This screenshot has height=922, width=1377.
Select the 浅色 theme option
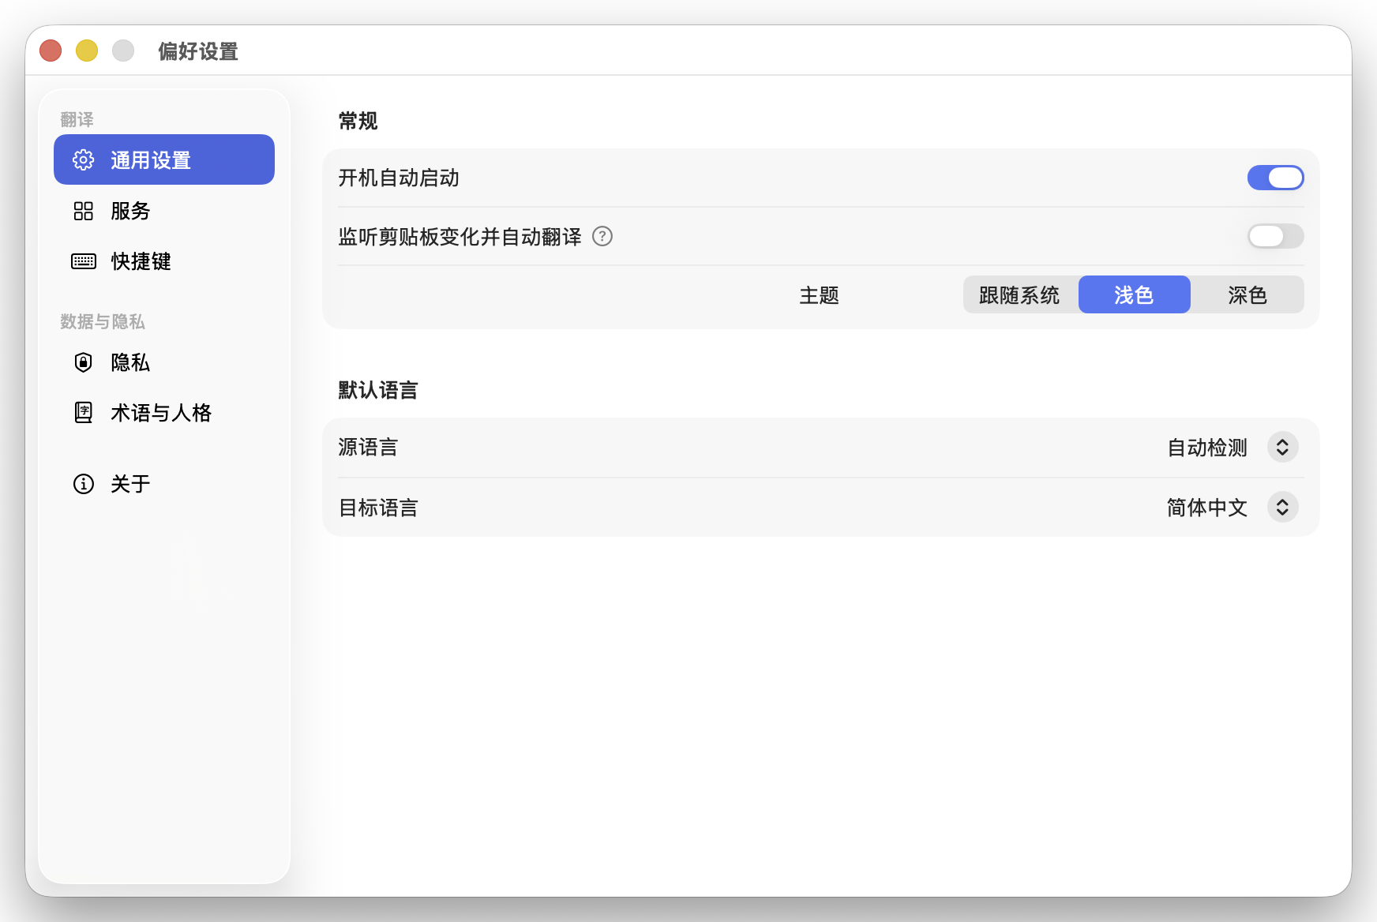pyautogui.click(x=1134, y=295)
